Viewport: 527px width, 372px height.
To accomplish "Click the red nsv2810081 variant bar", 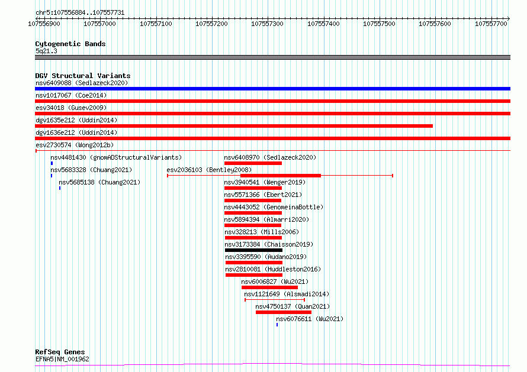I will [x=254, y=275].
